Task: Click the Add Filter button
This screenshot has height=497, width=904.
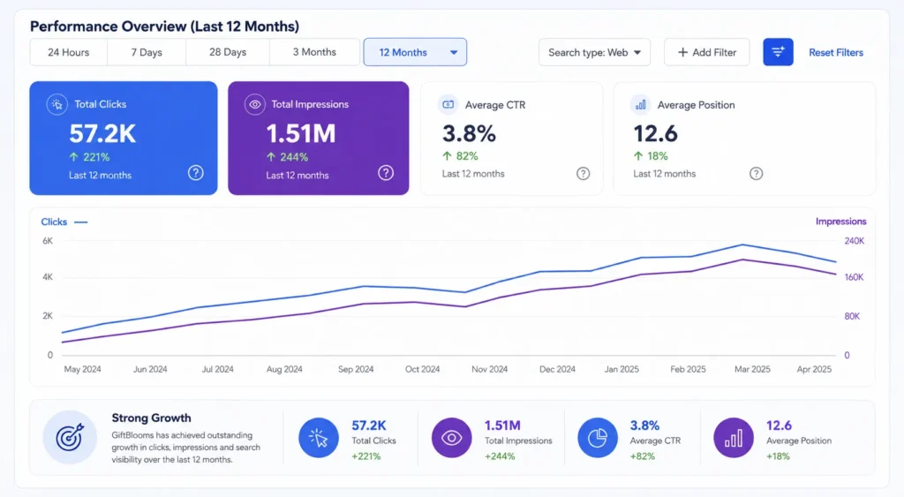Action: point(707,52)
